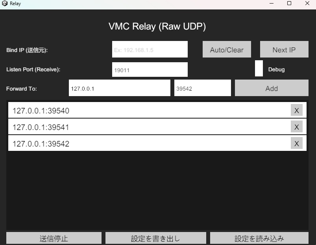Close the Relay window
The height and width of the screenshot is (245, 316).
pyautogui.click(x=307, y=4)
